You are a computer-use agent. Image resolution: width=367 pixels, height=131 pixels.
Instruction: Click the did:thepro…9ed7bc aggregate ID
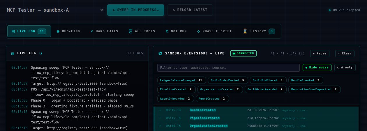tap(263, 118)
